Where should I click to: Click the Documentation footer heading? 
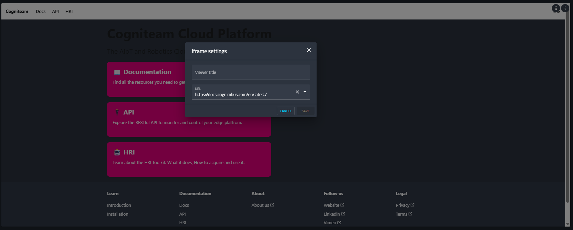(x=195, y=194)
